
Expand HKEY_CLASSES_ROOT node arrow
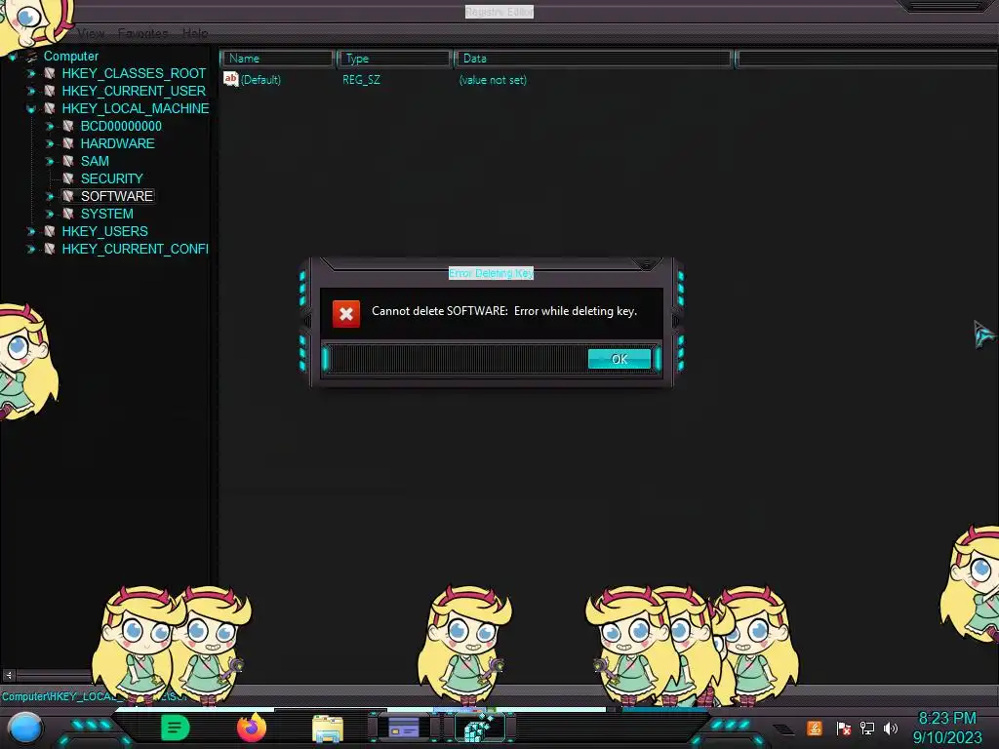tap(31, 74)
